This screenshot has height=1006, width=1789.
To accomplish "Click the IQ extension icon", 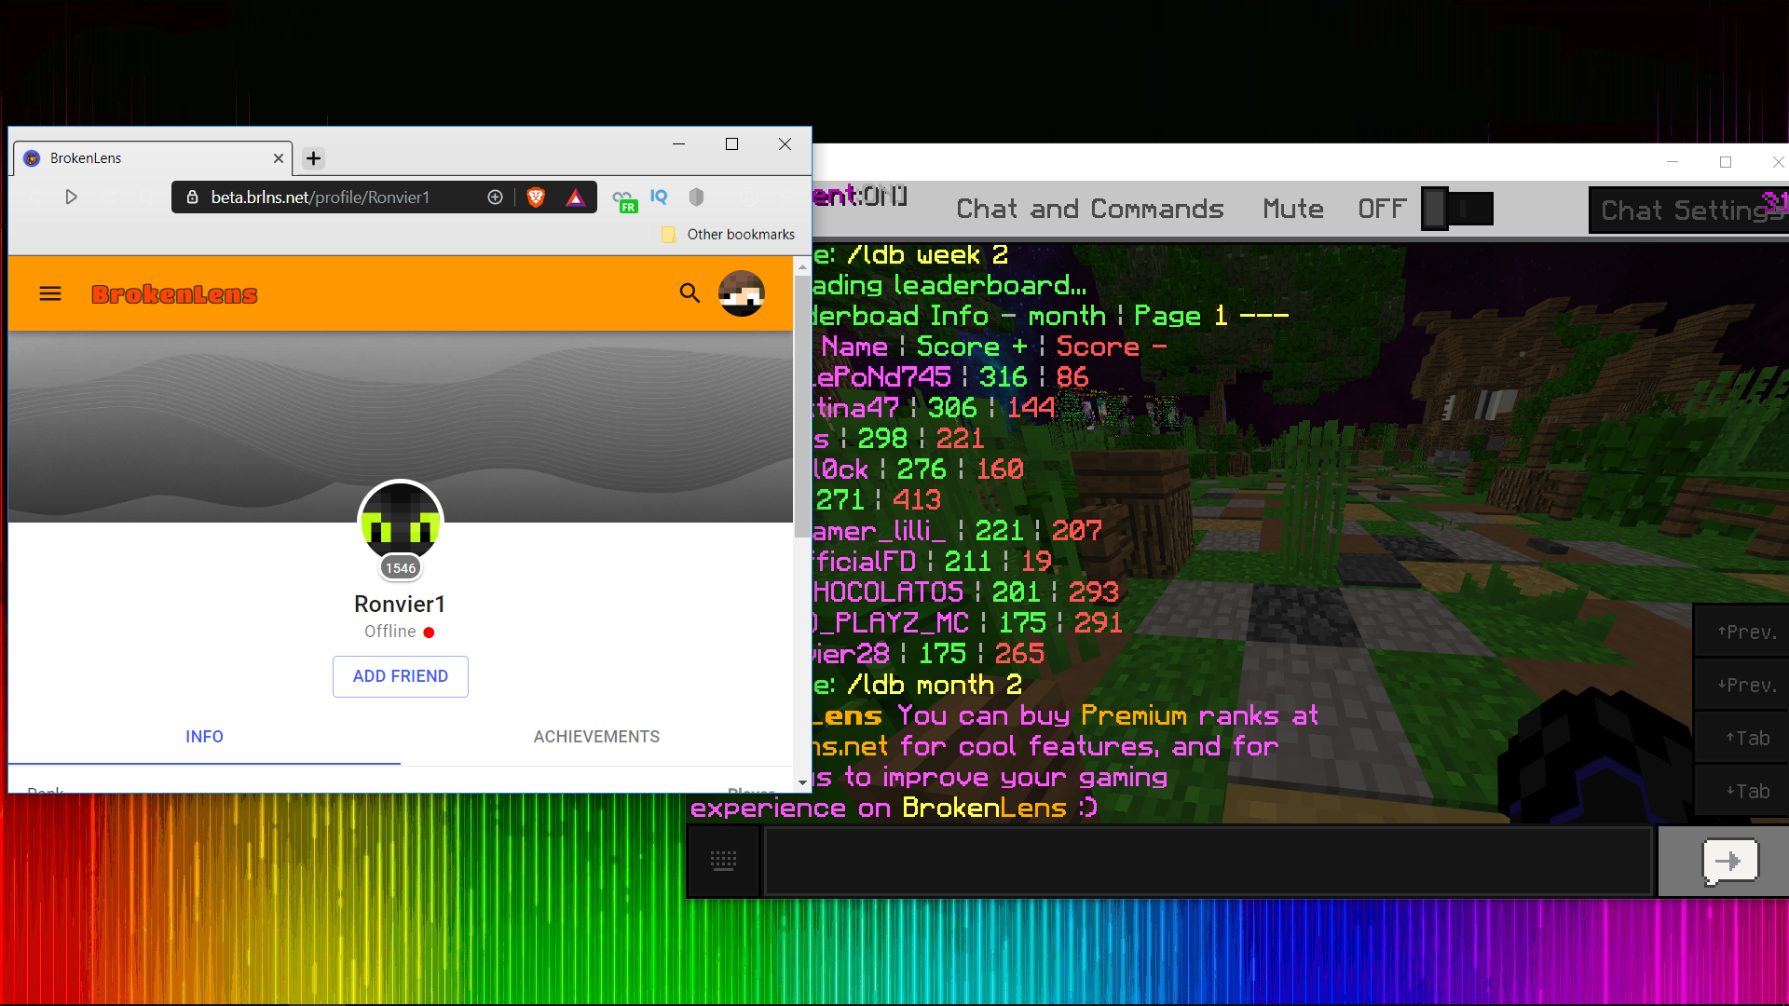I will [x=660, y=197].
